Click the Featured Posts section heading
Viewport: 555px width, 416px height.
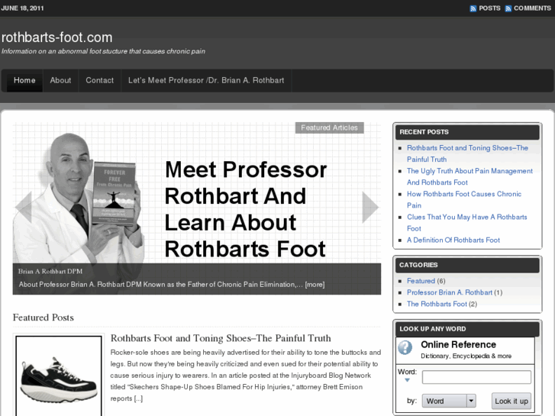click(x=44, y=318)
